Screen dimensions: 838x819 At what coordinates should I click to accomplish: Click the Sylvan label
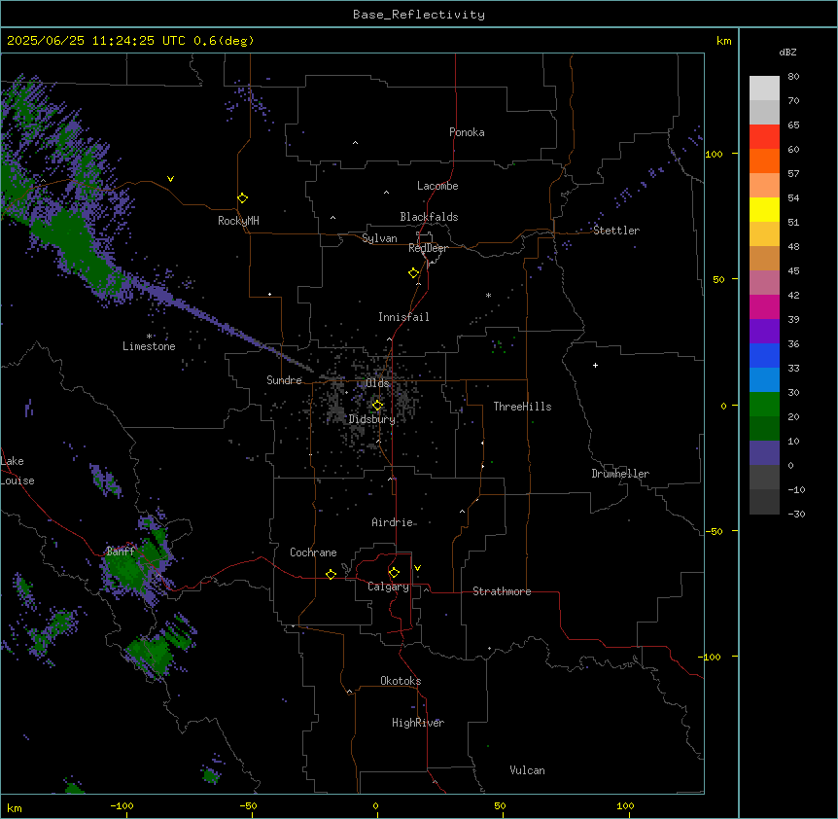pyautogui.click(x=379, y=238)
